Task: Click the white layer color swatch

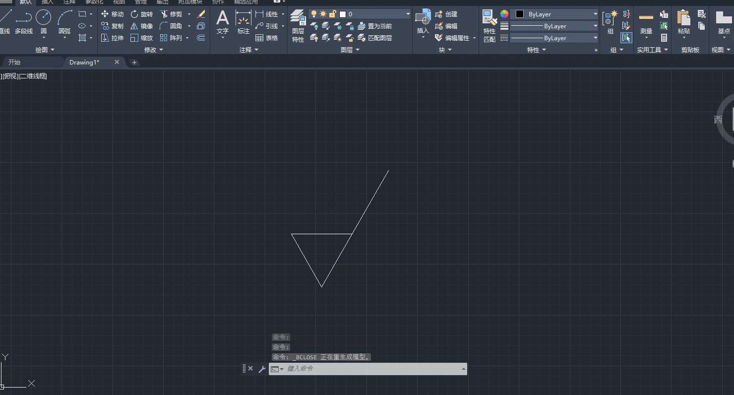Action: (x=342, y=14)
